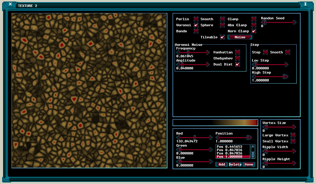The height and width of the screenshot is (184, 316).
Task: Select the Pos 0.445652 list entry
Action: point(229,147)
